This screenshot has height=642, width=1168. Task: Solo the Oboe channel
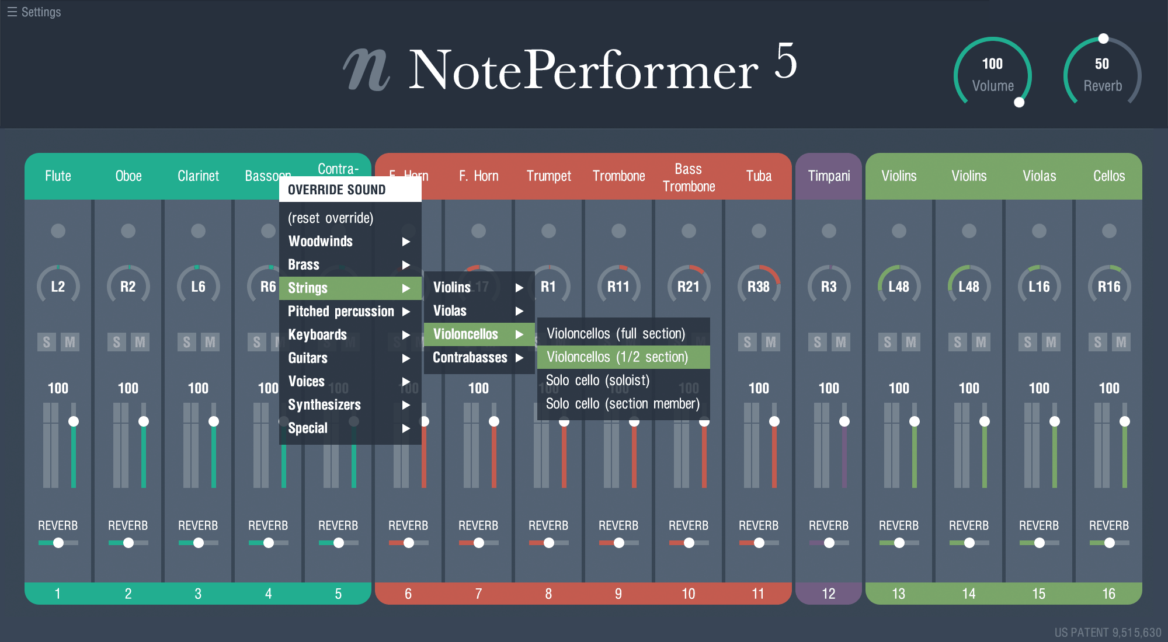point(117,342)
